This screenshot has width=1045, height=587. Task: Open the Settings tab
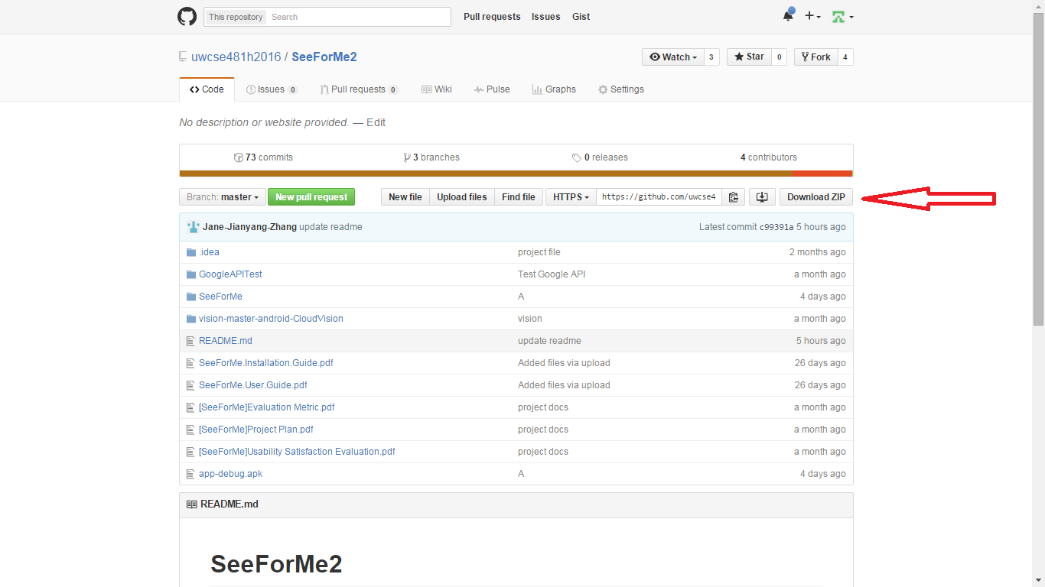pyautogui.click(x=620, y=89)
